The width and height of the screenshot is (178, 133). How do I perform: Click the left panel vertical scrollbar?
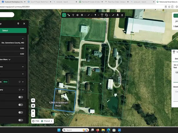pyautogui.click(x=28, y=67)
